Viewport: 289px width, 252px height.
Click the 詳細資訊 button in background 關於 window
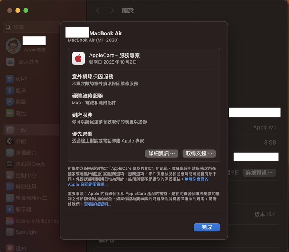tap(259, 173)
